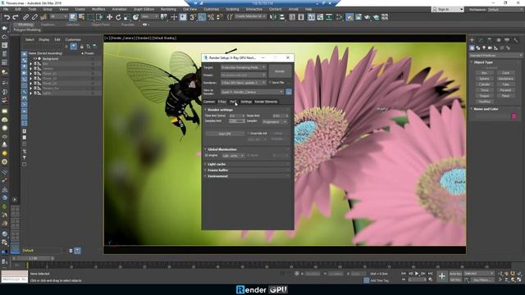Activate the Select and Move tool

tap(109, 17)
